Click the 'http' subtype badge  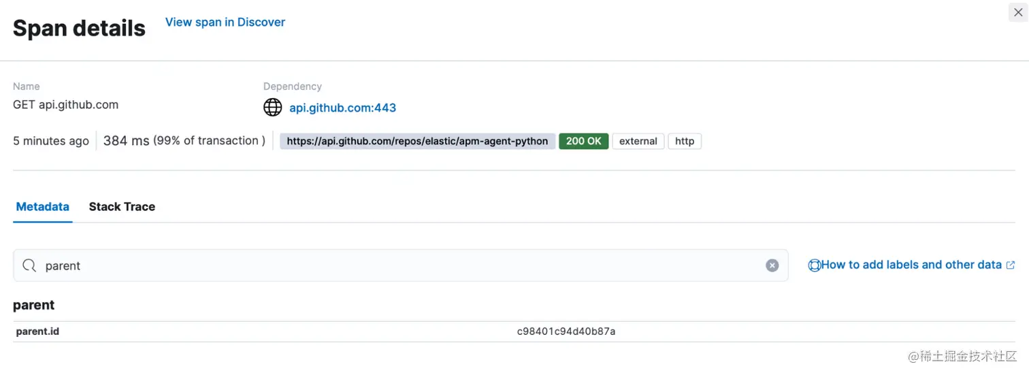click(x=685, y=141)
